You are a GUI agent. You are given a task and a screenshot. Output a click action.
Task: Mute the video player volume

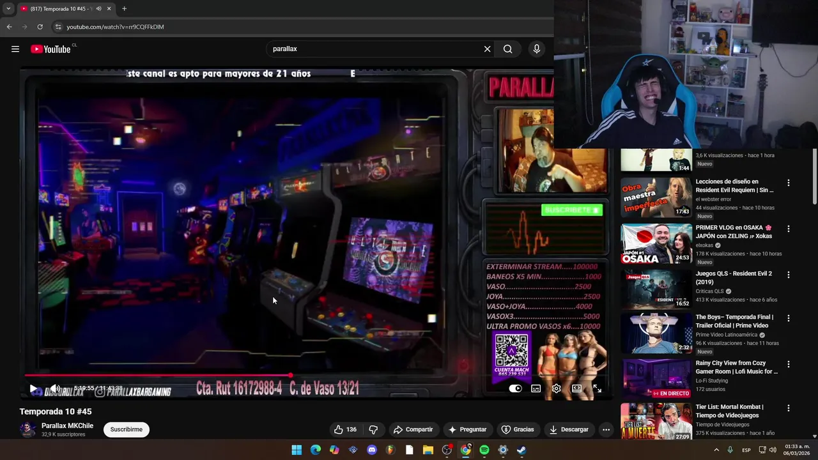pyautogui.click(x=55, y=388)
